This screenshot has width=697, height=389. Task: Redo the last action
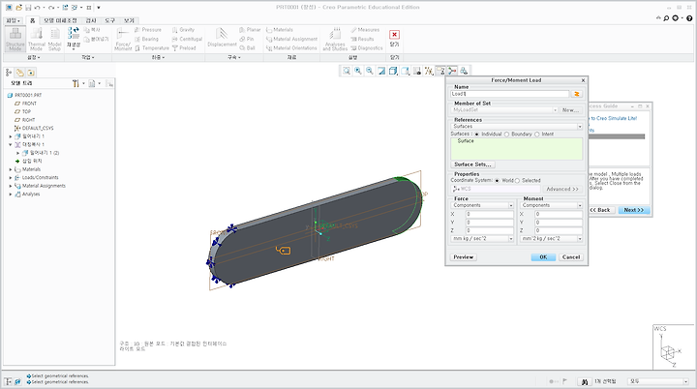click(51, 8)
